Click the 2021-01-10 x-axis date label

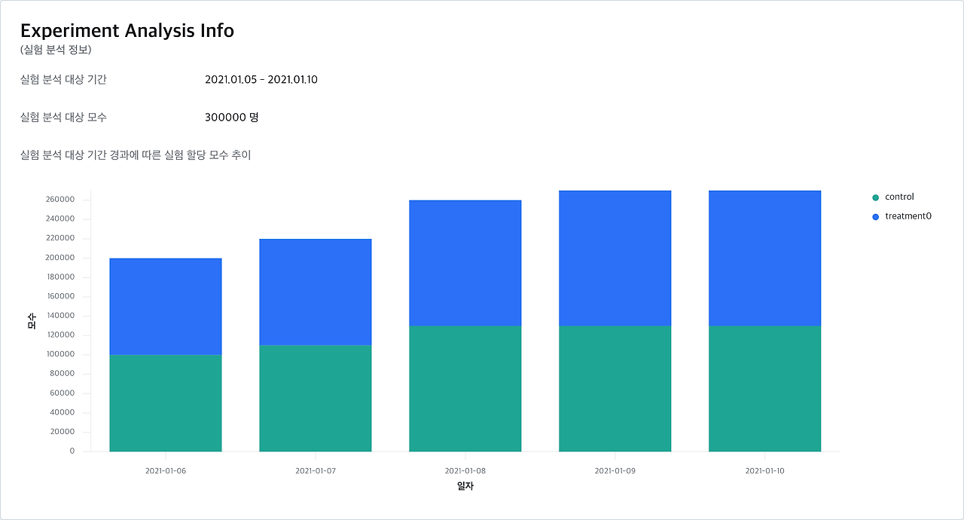[x=765, y=471]
